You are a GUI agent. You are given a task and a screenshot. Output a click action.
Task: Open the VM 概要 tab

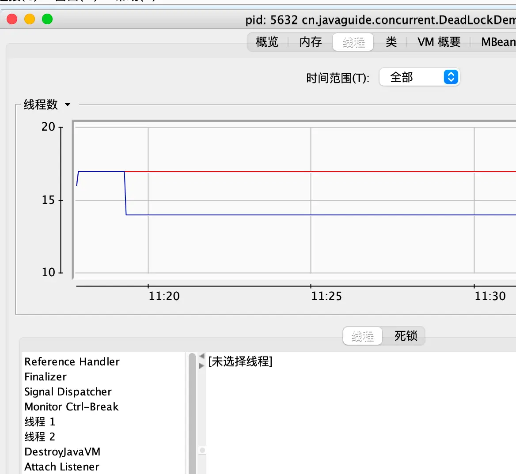pyautogui.click(x=439, y=42)
